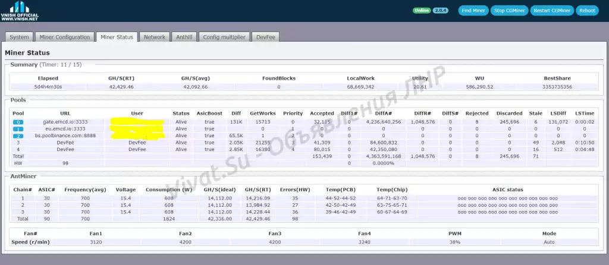Click pool 1 blue badge
609x265 pixels.
[18, 129]
